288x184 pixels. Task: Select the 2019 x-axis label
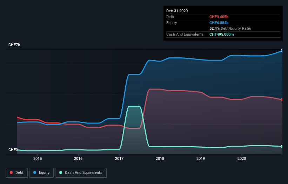tap(201, 158)
